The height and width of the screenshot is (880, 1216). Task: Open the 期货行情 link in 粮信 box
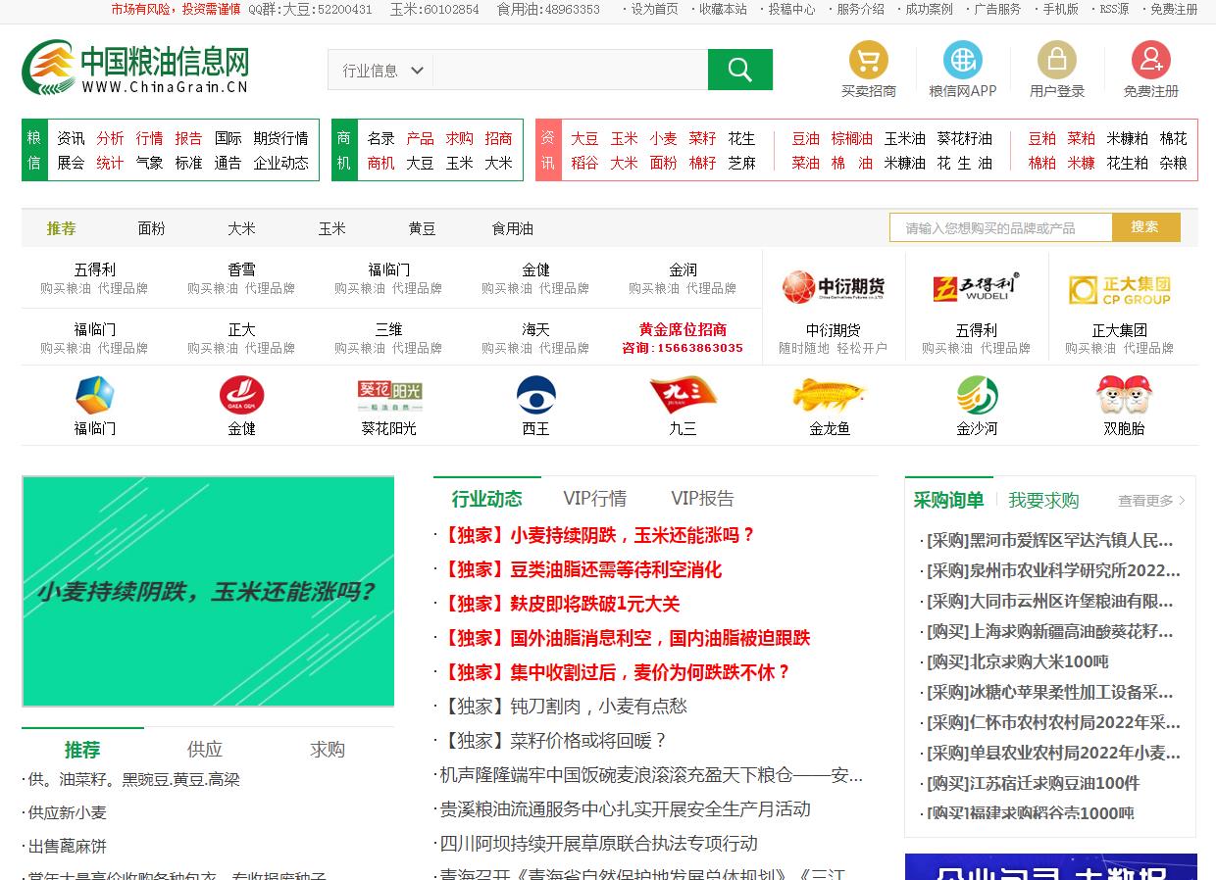coord(280,138)
